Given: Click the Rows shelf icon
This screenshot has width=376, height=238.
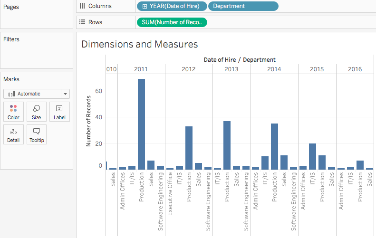Looking at the screenshot, I should point(82,22).
